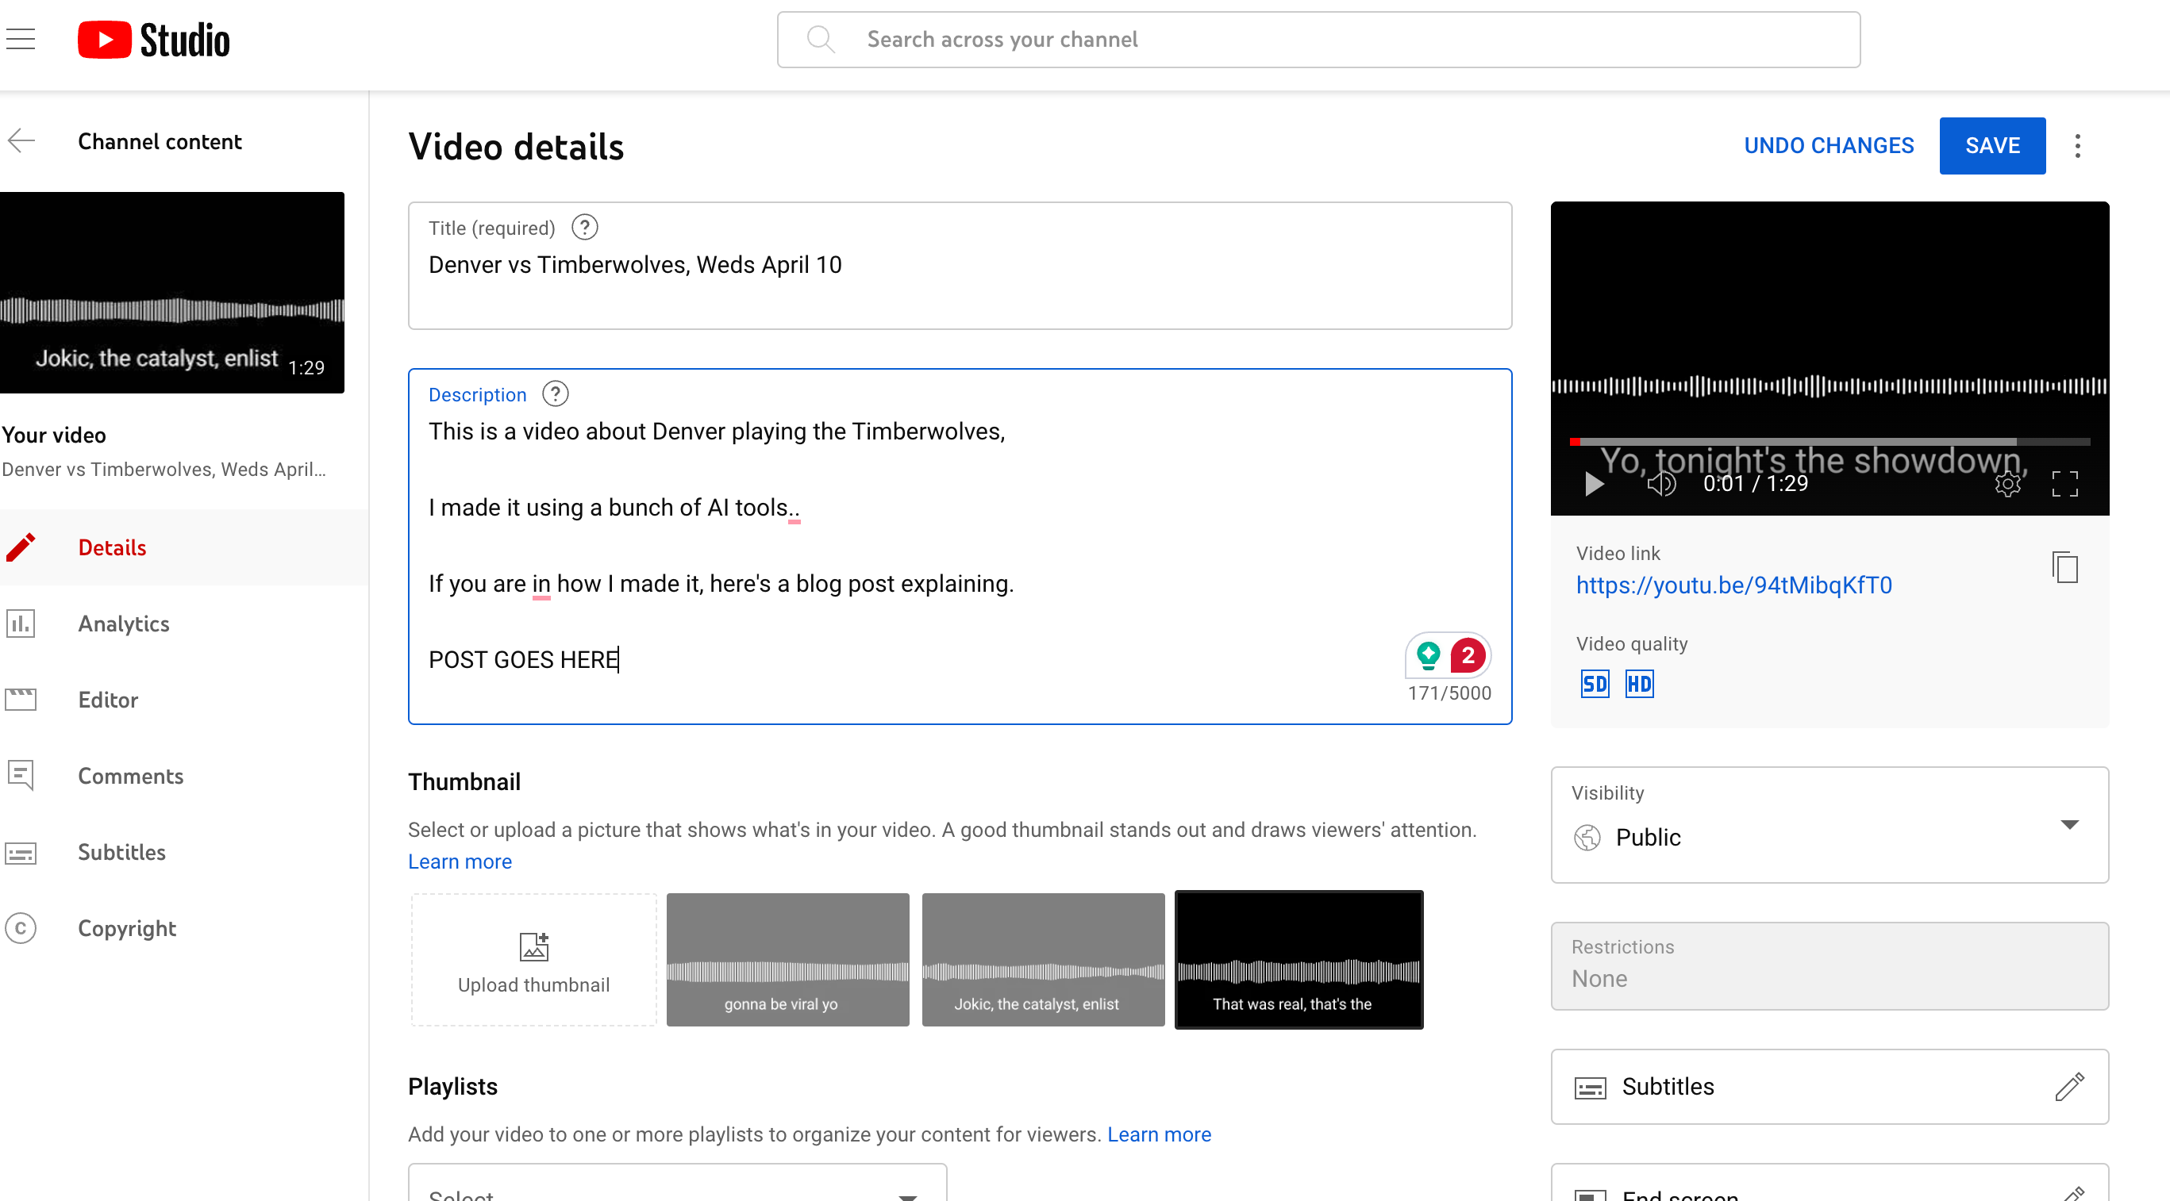
Task: Click the Public visibility globe icon
Action: coord(1587,838)
